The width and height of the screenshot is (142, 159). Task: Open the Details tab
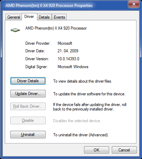(x=44, y=17)
